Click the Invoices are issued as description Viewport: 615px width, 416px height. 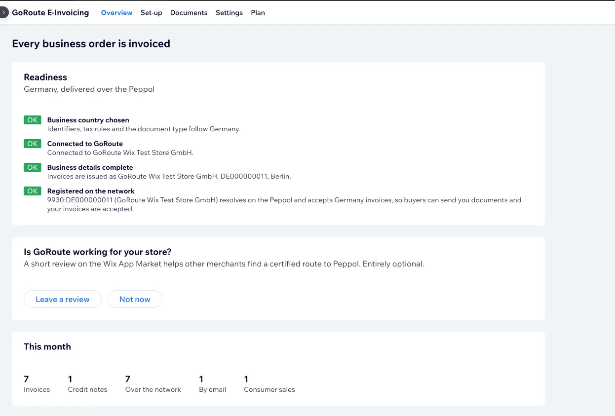[x=169, y=176]
